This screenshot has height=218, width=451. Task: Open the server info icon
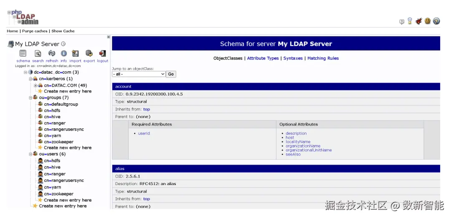[x=64, y=53]
